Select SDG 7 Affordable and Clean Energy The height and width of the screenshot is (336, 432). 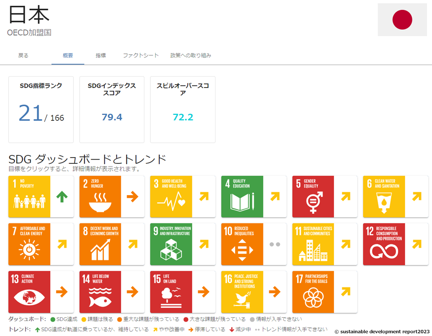click(29, 244)
